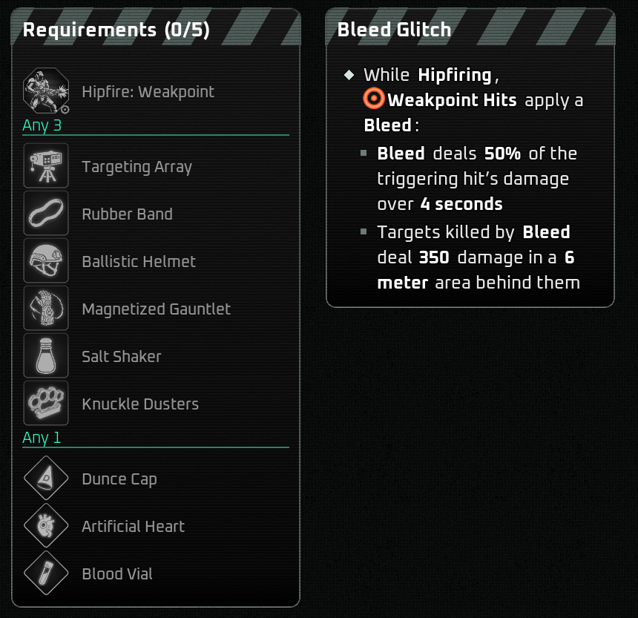This screenshot has width=638, height=618.
Task: Click the Magnetized Gauntlet text label
Action: tap(156, 309)
